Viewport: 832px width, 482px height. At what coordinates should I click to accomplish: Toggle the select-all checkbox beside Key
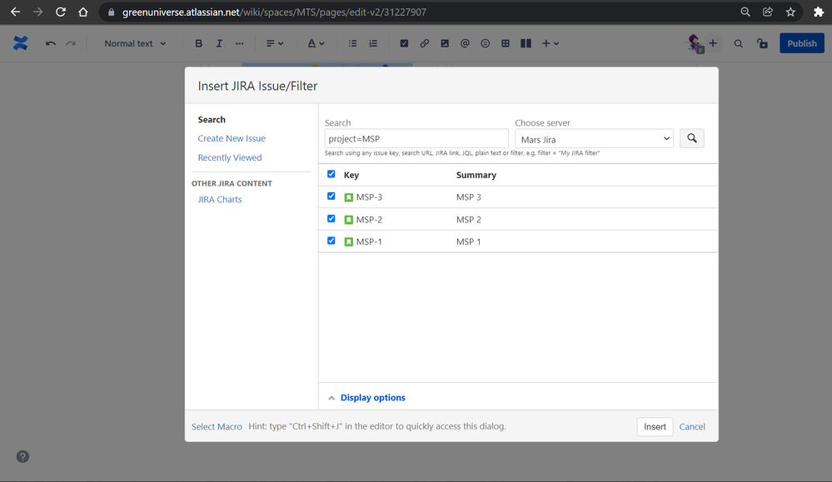coord(331,175)
